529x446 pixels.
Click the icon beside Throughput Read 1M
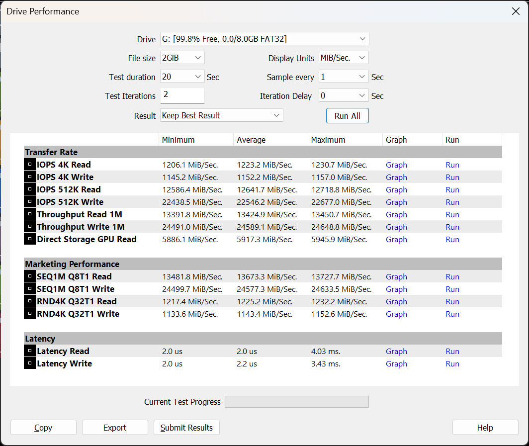click(30, 214)
